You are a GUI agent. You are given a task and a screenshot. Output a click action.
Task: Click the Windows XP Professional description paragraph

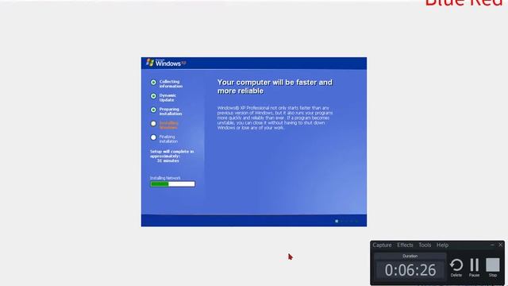point(275,118)
